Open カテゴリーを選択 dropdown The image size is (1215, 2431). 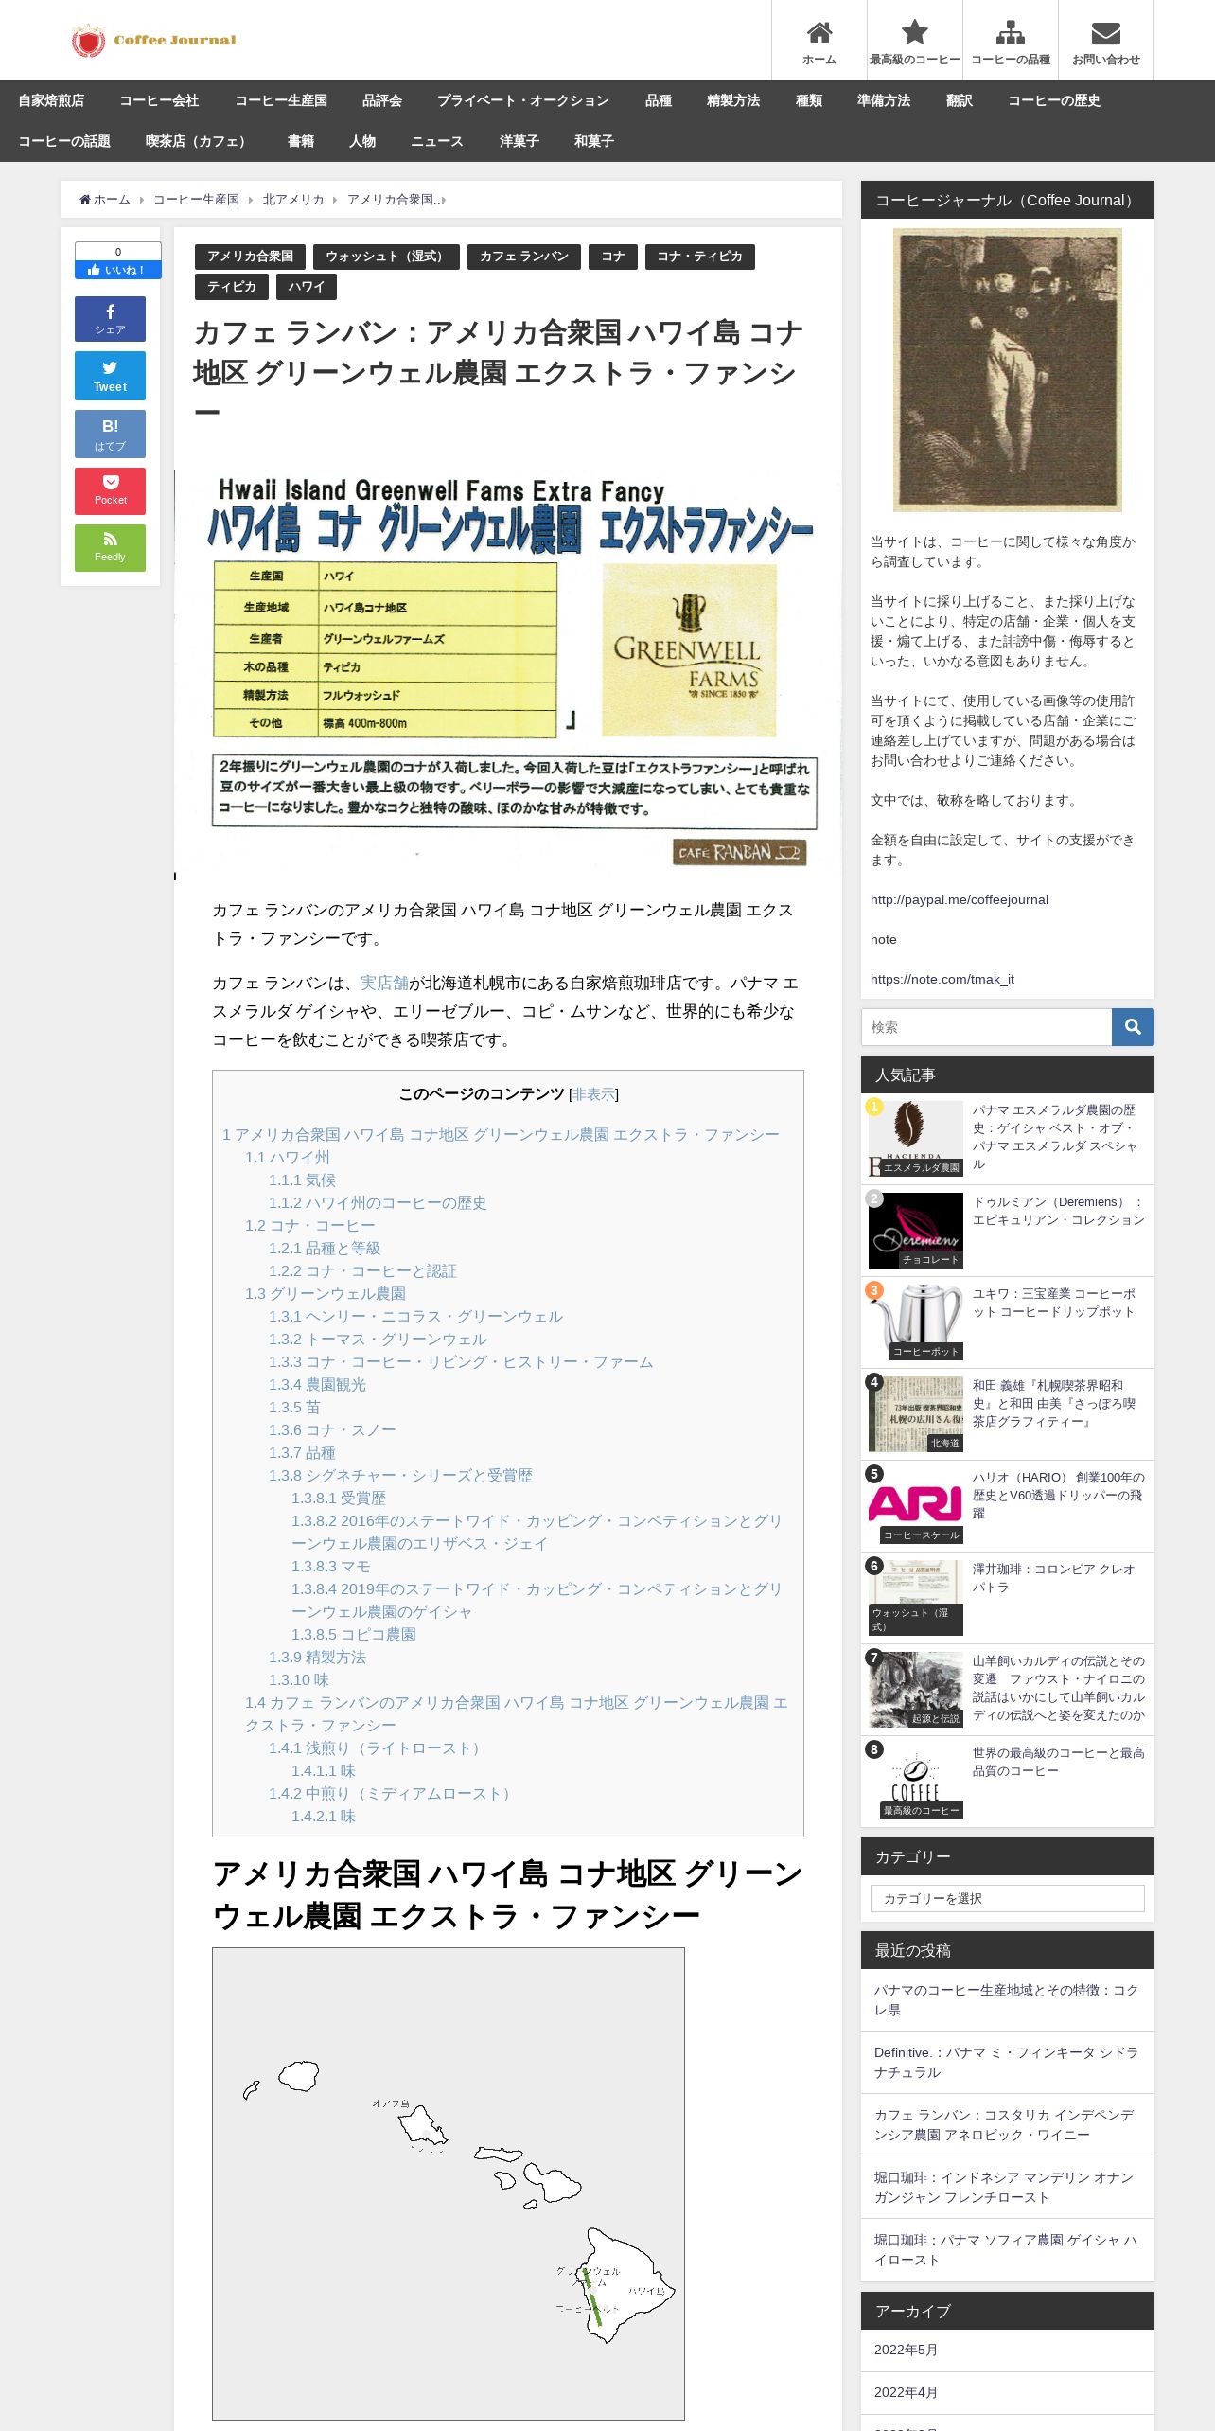pos(1007,1898)
